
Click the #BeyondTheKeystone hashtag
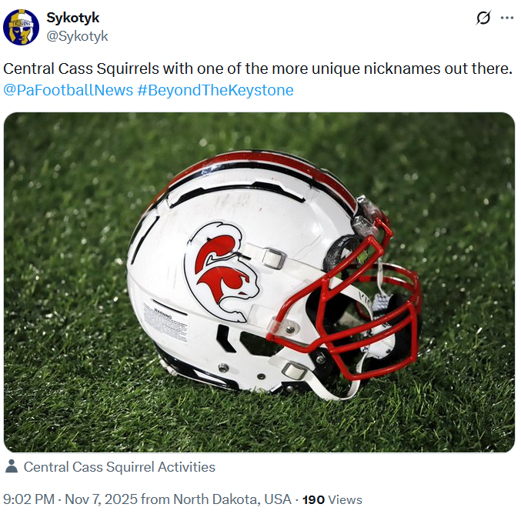[215, 90]
